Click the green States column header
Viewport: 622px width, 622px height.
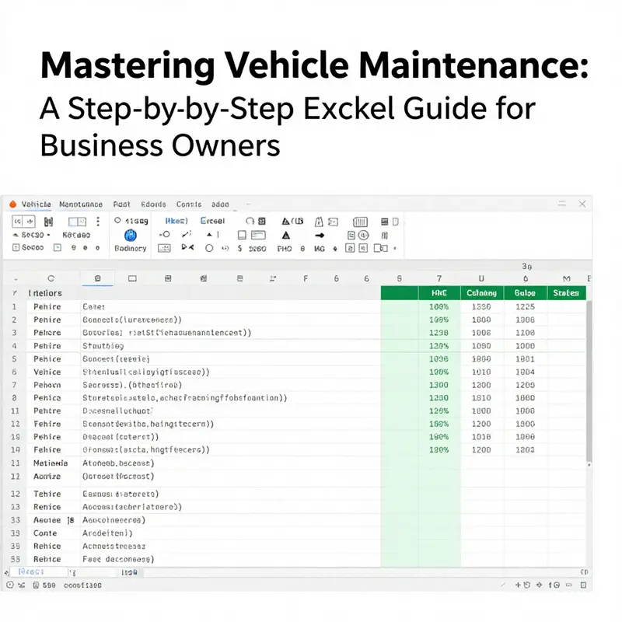pyautogui.click(x=565, y=293)
